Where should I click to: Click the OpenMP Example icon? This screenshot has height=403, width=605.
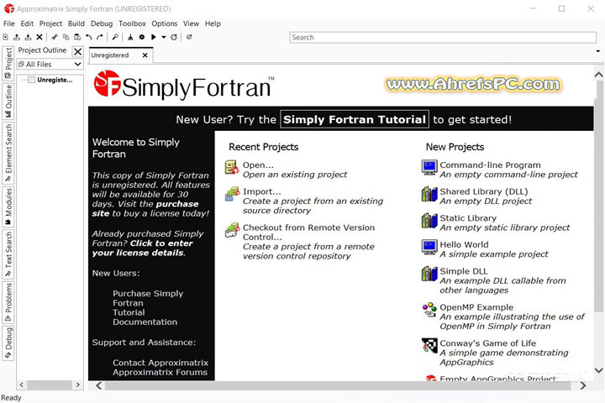(x=429, y=310)
